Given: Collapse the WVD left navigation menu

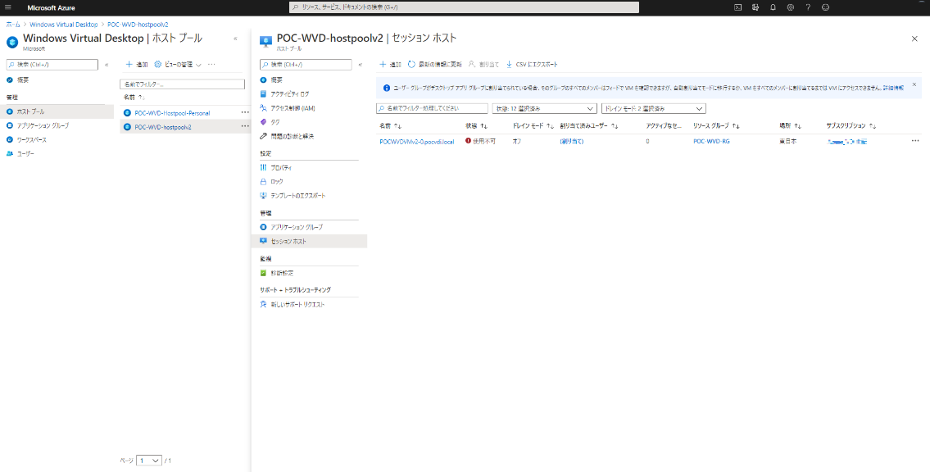Looking at the screenshot, I should 107,65.
